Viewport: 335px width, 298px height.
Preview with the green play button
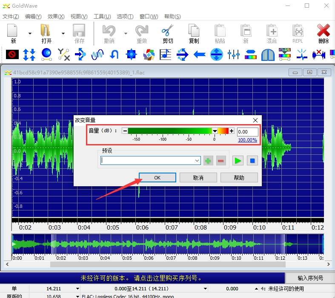(238, 161)
